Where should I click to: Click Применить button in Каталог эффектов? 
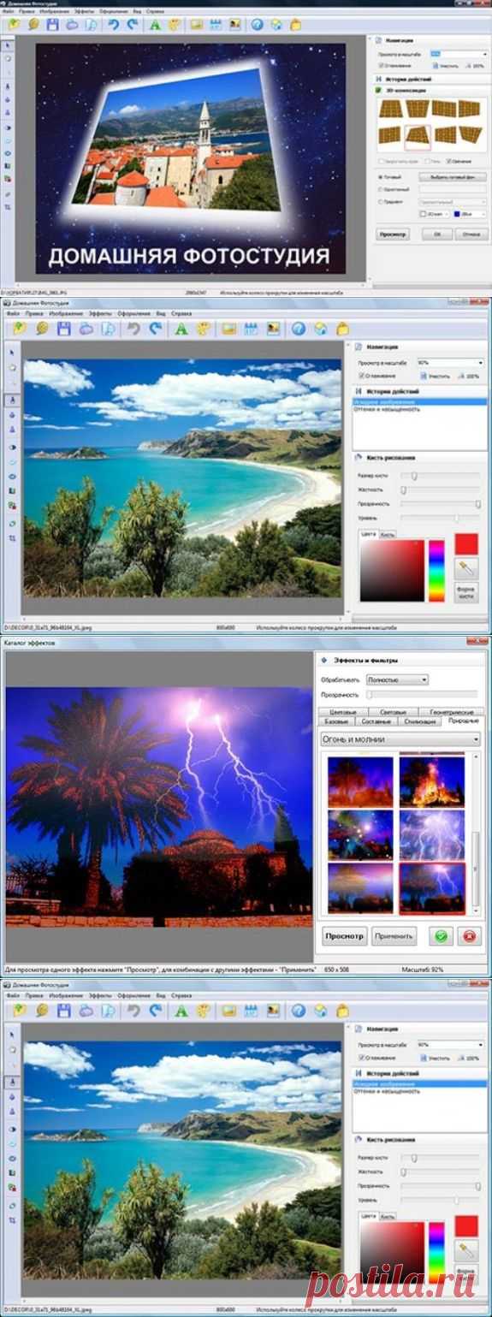[394, 936]
